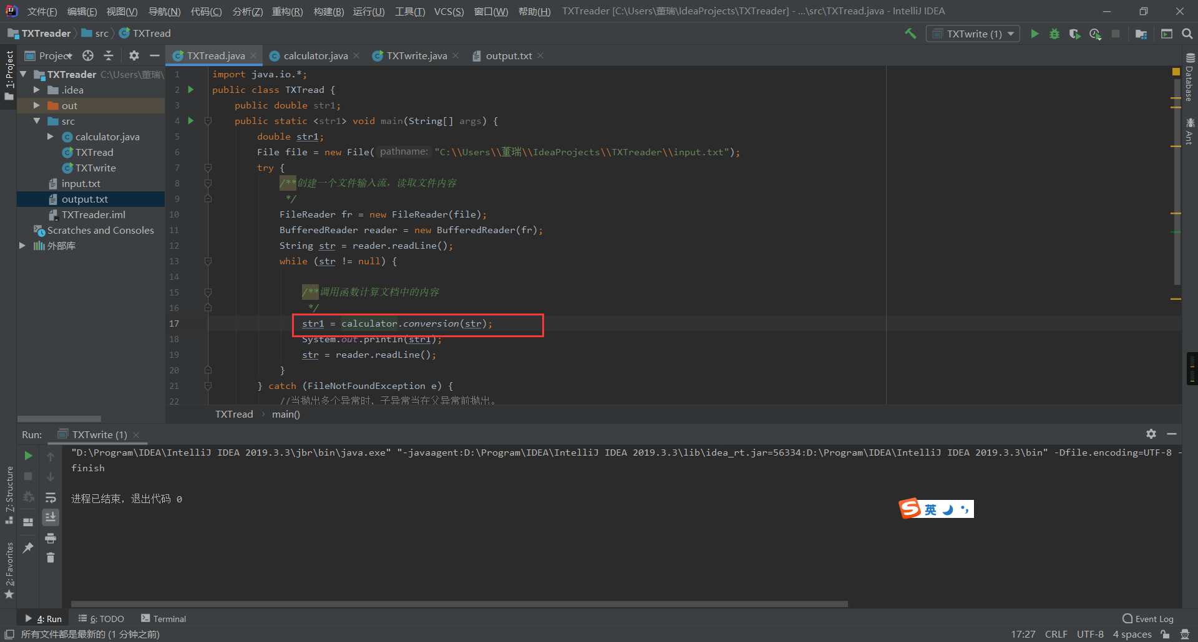Screen dimensions: 1198x642
Task: Clear all console output trash icon
Action: tap(51, 558)
